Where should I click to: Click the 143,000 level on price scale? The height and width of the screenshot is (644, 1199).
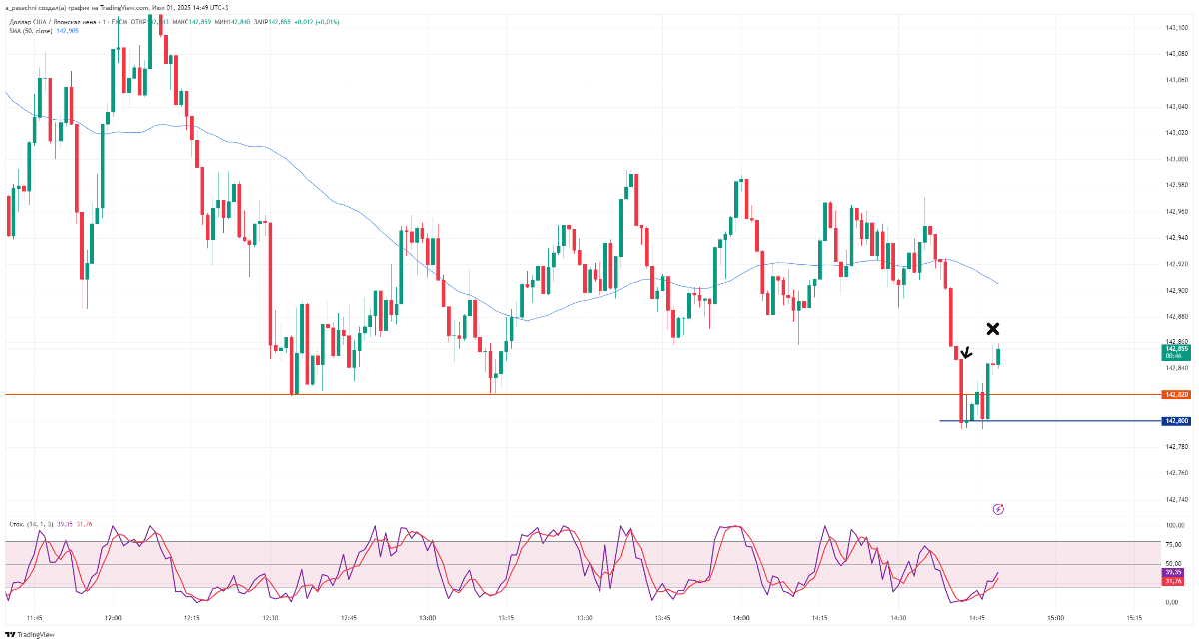point(1175,159)
